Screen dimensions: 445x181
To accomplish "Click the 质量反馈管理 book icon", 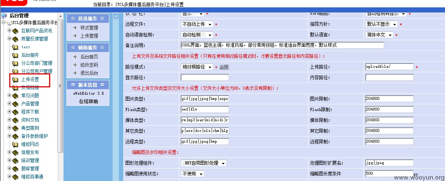I will click(x=15, y=39).
